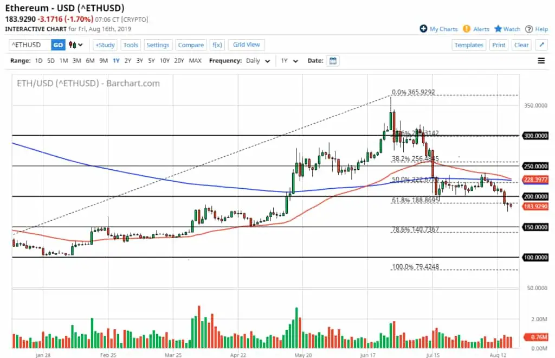Click the red 183.9290 last price tag
The height and width of the screenshot is (358, 555).
535,206
